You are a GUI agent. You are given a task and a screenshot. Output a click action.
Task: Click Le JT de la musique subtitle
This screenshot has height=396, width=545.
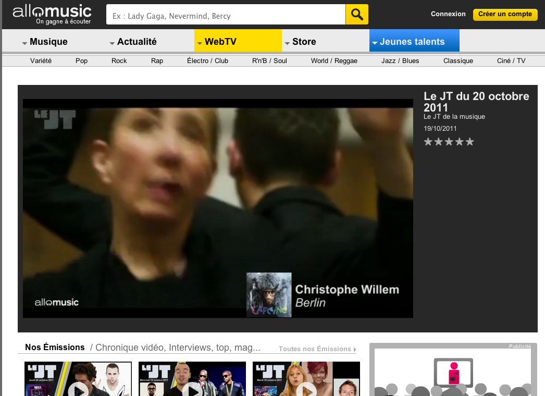454,117
